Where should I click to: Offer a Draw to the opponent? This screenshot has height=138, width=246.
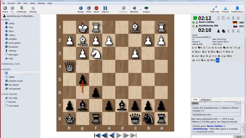point(89,10)
